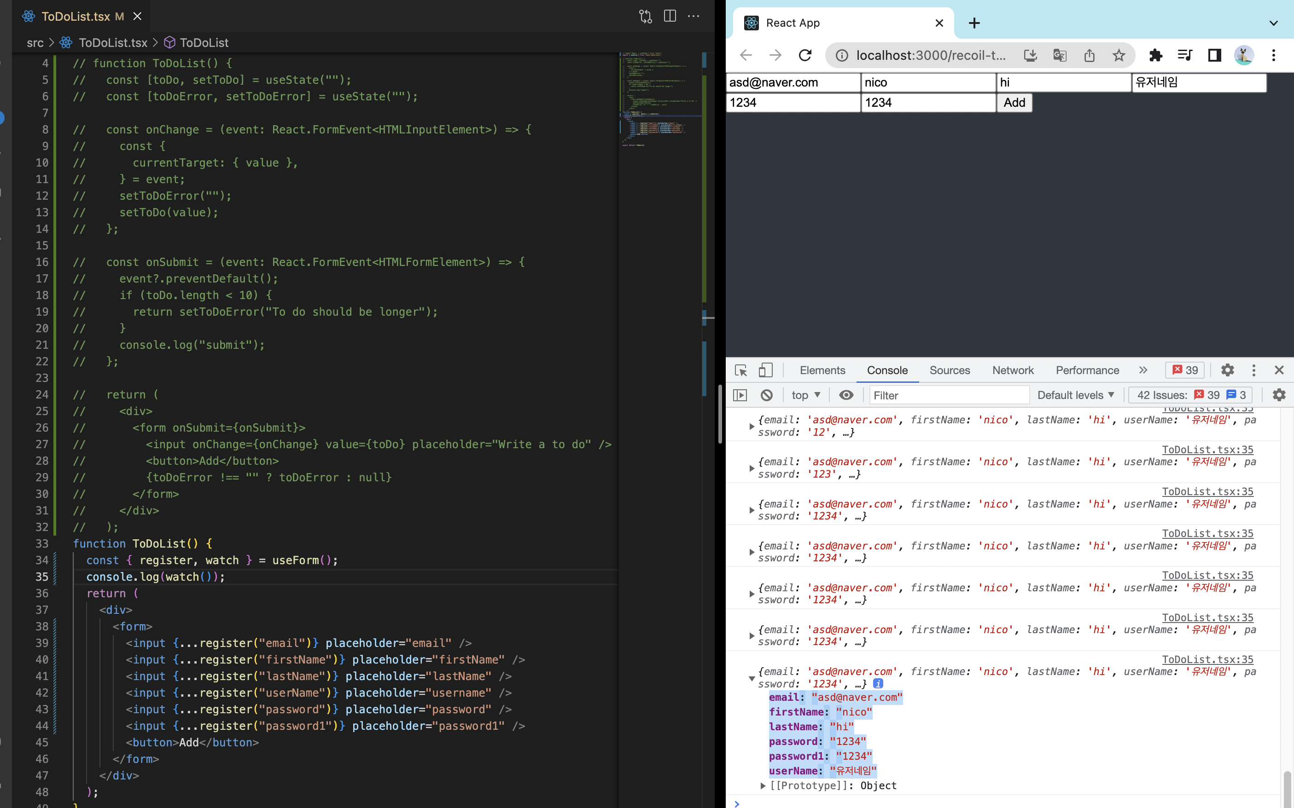This screenshot has width=1294, height=808.
Task: Bookmark page with the star icon
Action: [1119, 55]
